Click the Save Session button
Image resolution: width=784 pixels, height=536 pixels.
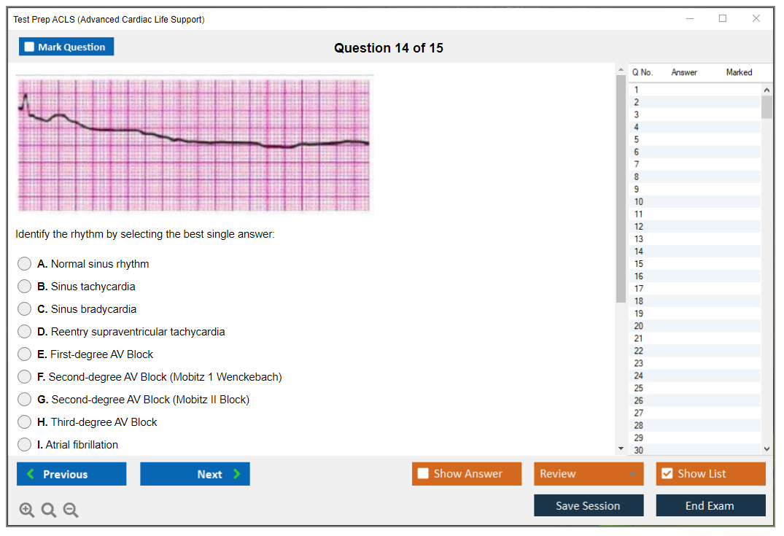pos(589,505)
